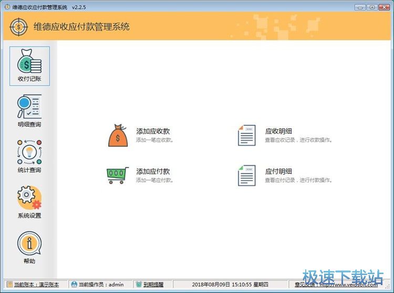Select the 收付记账 label in the sidebar

pyautogui.click(x=29, y=79)
